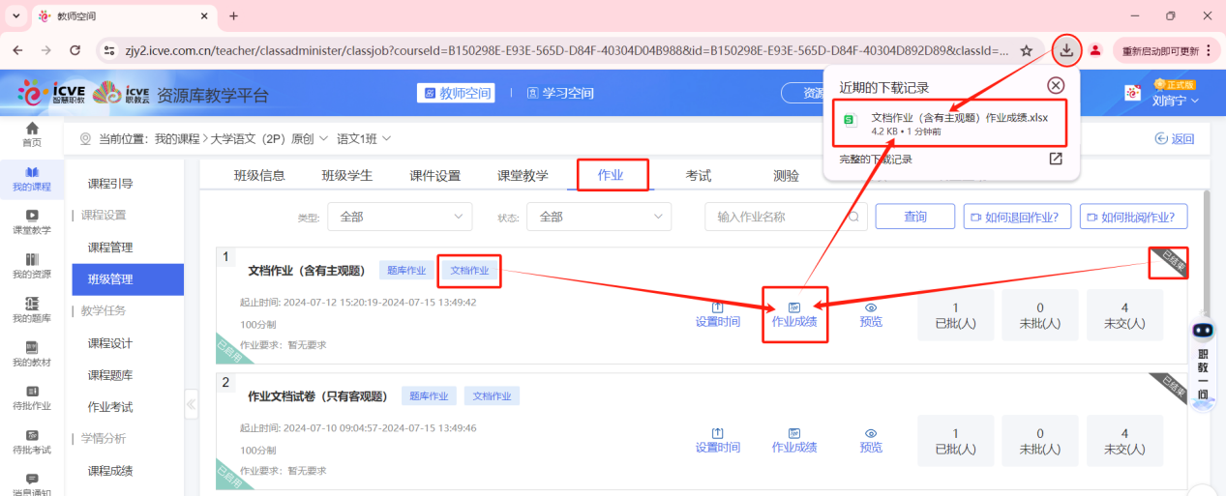
Task: Click 预览 for 作业文档试卷（只有客观题）
Action: [x=871, y=440]
